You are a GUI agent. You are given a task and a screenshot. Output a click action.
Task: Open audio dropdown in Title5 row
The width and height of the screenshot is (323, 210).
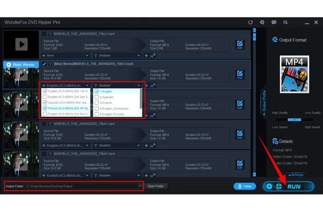coord(66,145)
